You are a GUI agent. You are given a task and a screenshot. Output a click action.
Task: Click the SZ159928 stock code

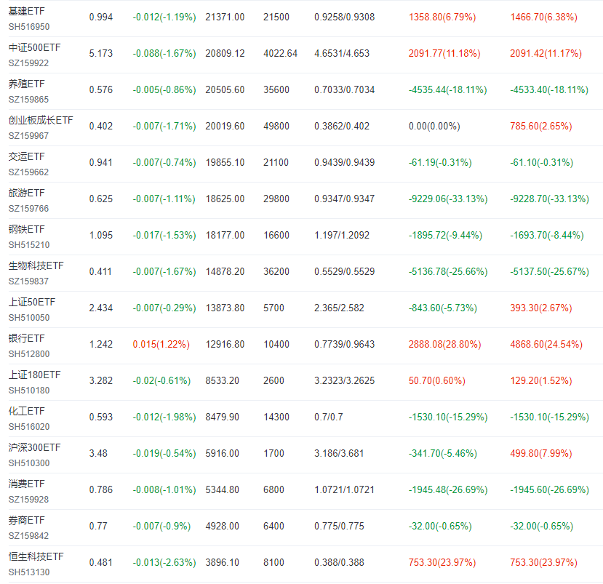(x=28, y=500)
